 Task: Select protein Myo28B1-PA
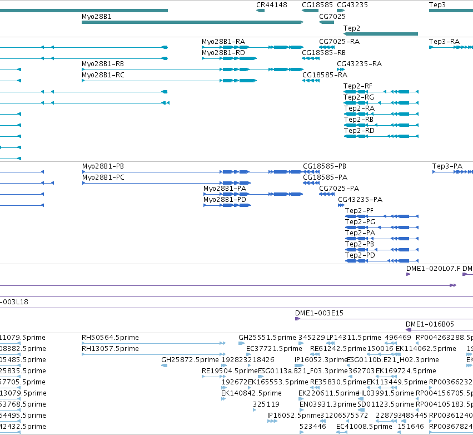click(x=253, y=194)
